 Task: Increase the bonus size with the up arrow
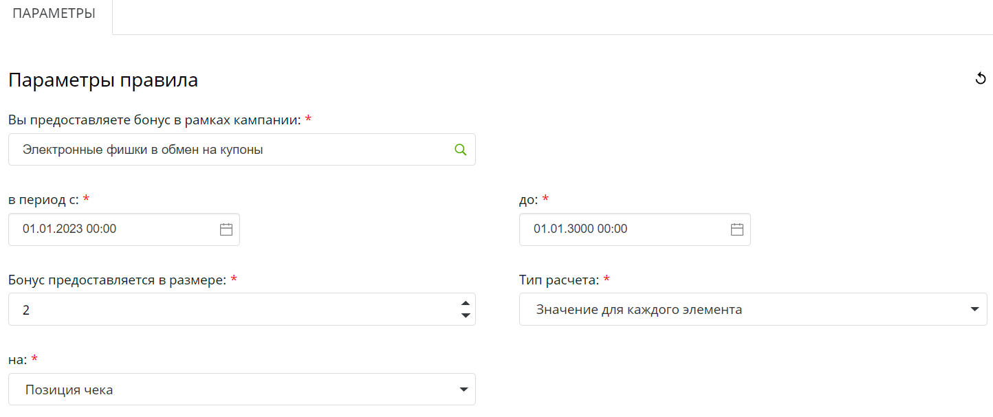(466, 303)
